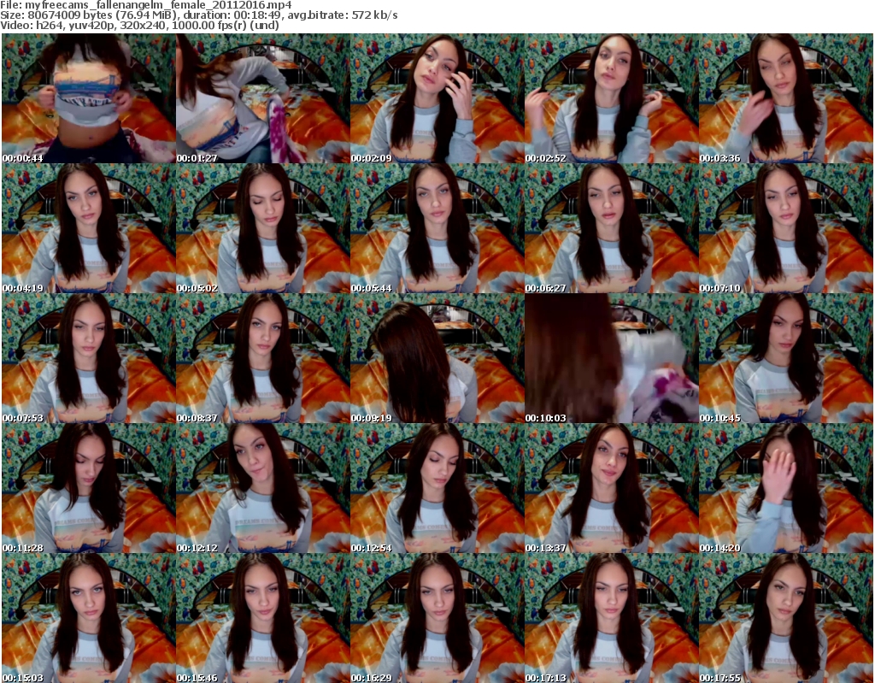Choose the preview frame at 00:12:12
Image resolution: width=875 pixels, height=683 pixels.
(263, 488)
